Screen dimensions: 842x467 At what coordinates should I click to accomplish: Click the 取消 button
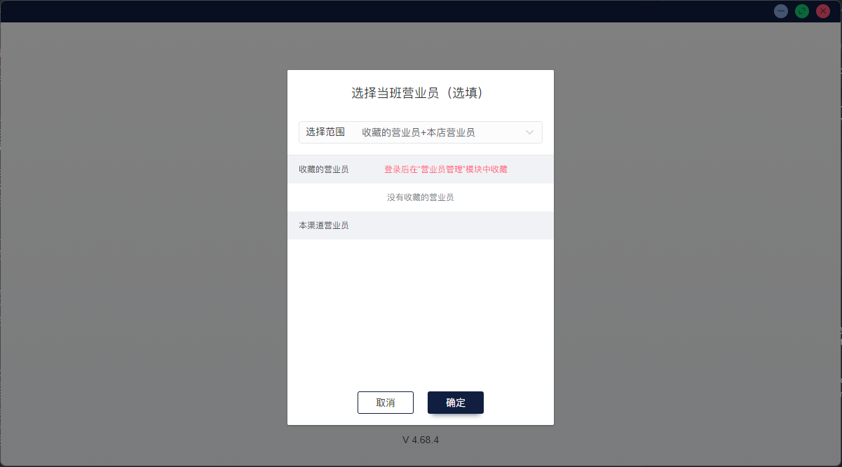pyautogui.click(x=386, y=403)
